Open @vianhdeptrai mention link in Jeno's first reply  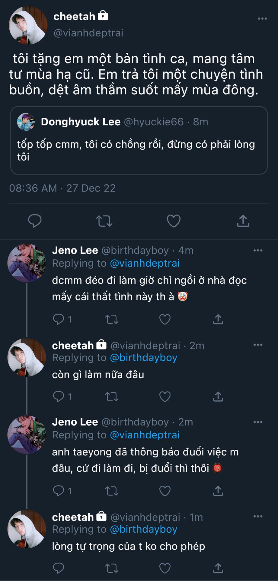(x=145, y=263)
